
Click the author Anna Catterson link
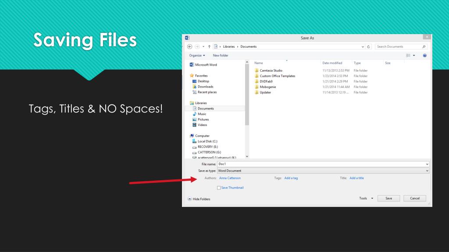point(230,178)
